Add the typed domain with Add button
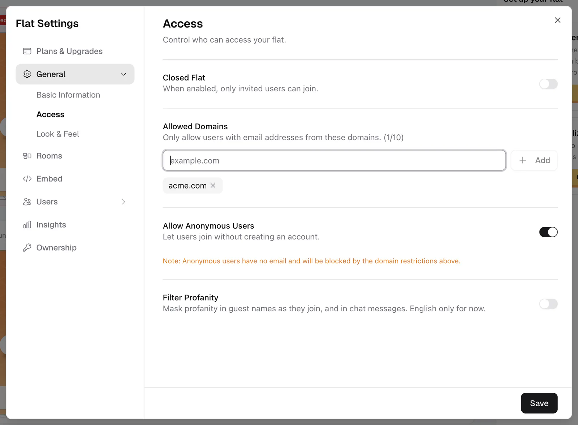 pyautogui.click(x=534, y=160)
